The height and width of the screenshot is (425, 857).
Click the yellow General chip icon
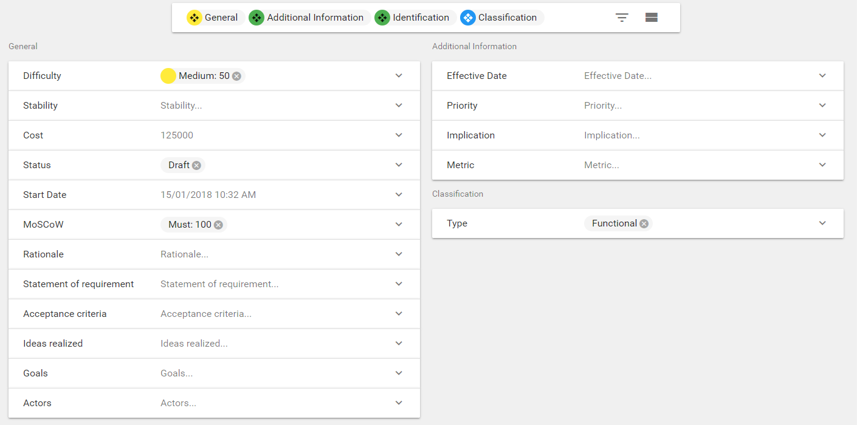point(194,18)
